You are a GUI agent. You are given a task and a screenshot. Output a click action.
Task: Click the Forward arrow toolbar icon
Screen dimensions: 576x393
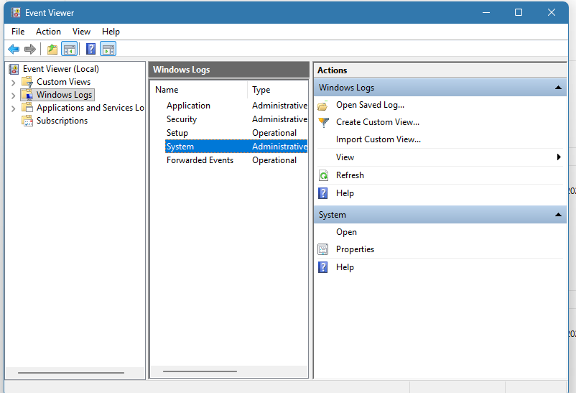(x=29, y=49)
